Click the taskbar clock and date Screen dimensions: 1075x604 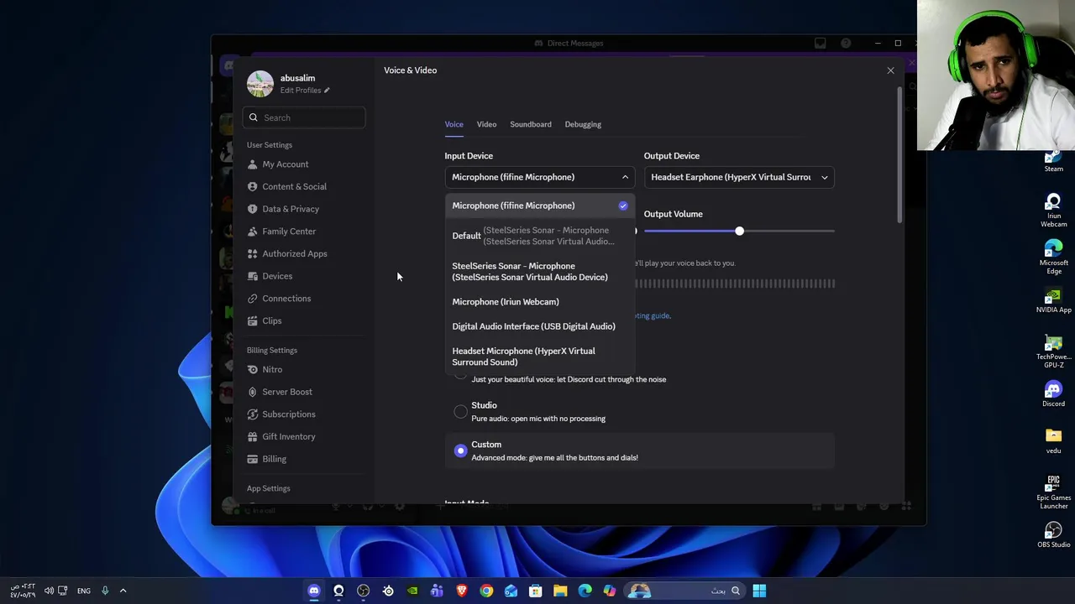click(x=23, y=591)
